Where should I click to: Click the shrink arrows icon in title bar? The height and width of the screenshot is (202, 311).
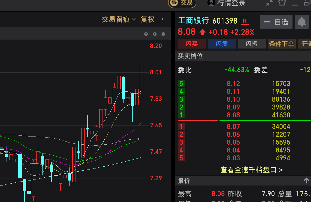[269, 3]
